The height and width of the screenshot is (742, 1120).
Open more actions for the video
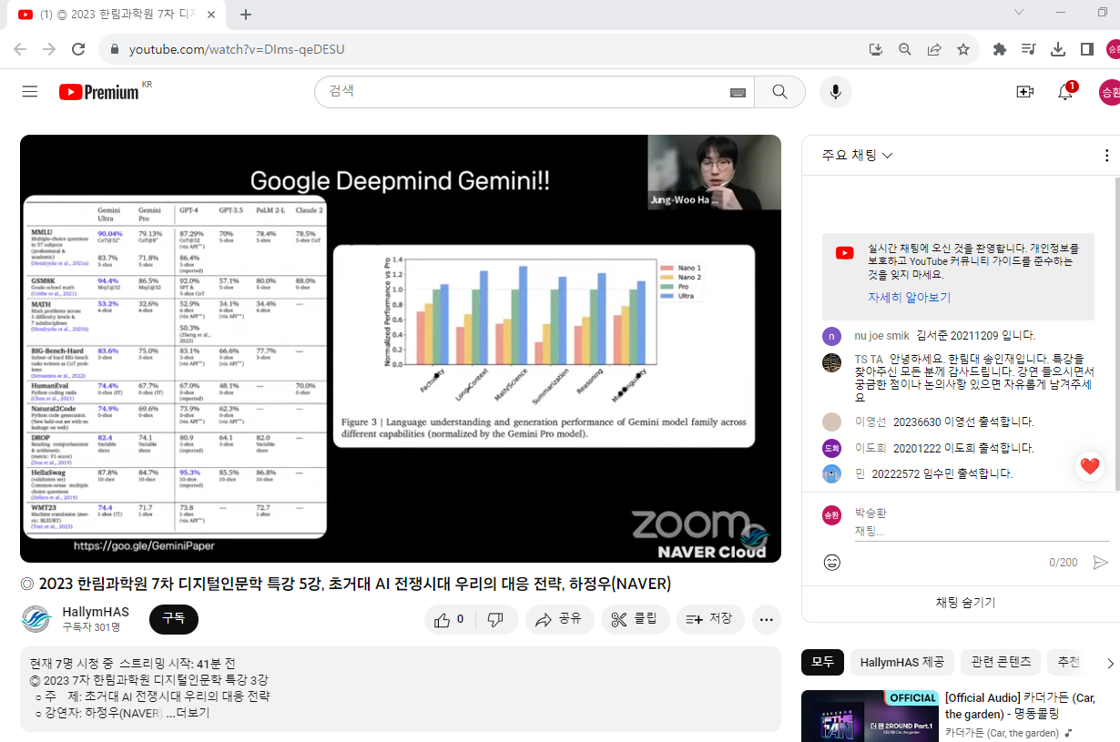click(766, 620)
